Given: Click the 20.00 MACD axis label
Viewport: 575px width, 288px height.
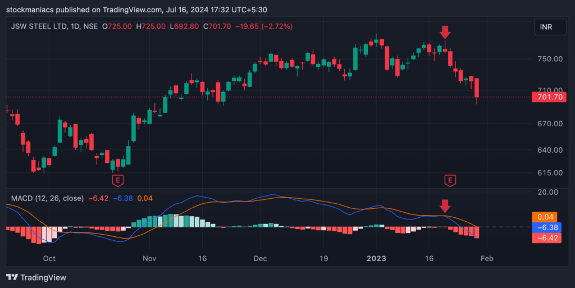Looking at the screenshot, I should tap(547, 192).
